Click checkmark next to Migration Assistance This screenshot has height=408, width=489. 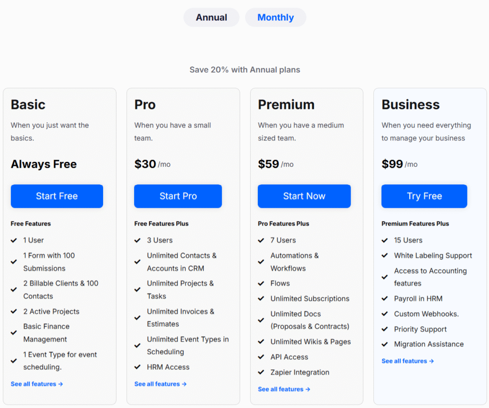click(385, 344)
